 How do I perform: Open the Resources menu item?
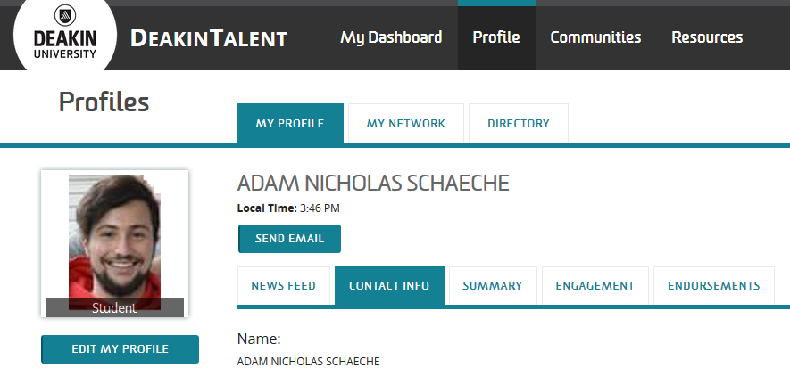pyautogui.click(x=707, y=37)
